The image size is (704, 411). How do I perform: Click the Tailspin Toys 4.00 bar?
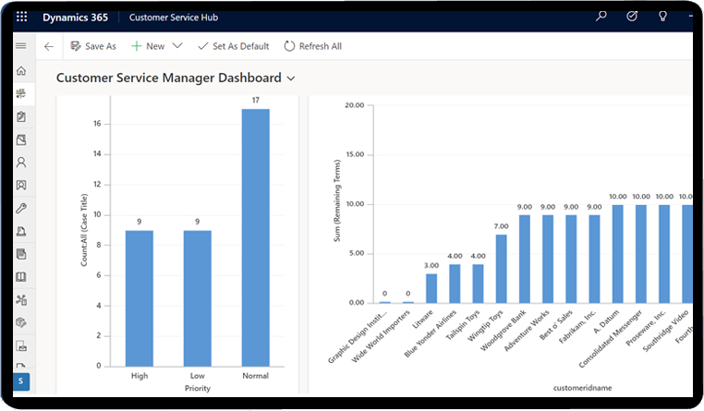(478, 284)
